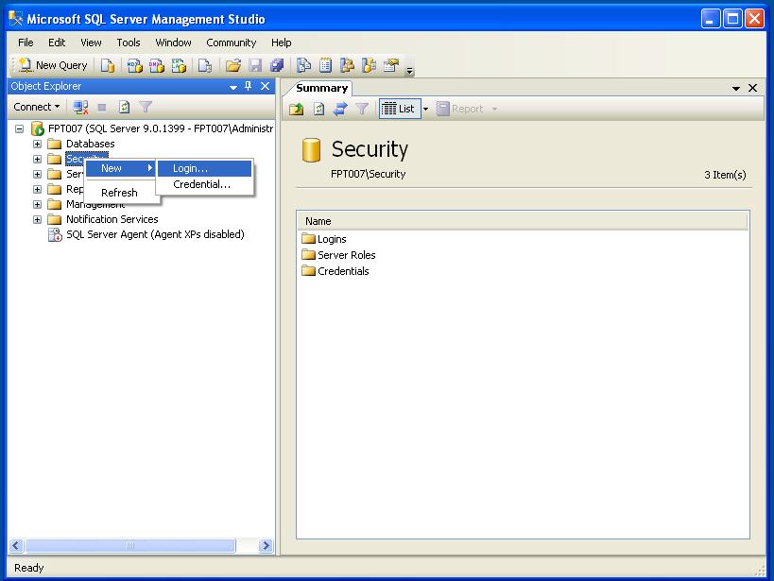This screenshot has height=581, width=774.
Task: Click the Name column header
Action: point(523,221)
